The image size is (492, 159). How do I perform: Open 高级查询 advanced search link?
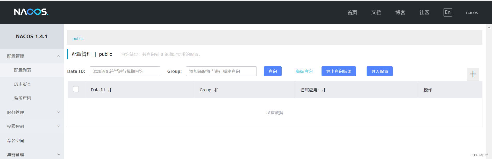click(304, 71)
